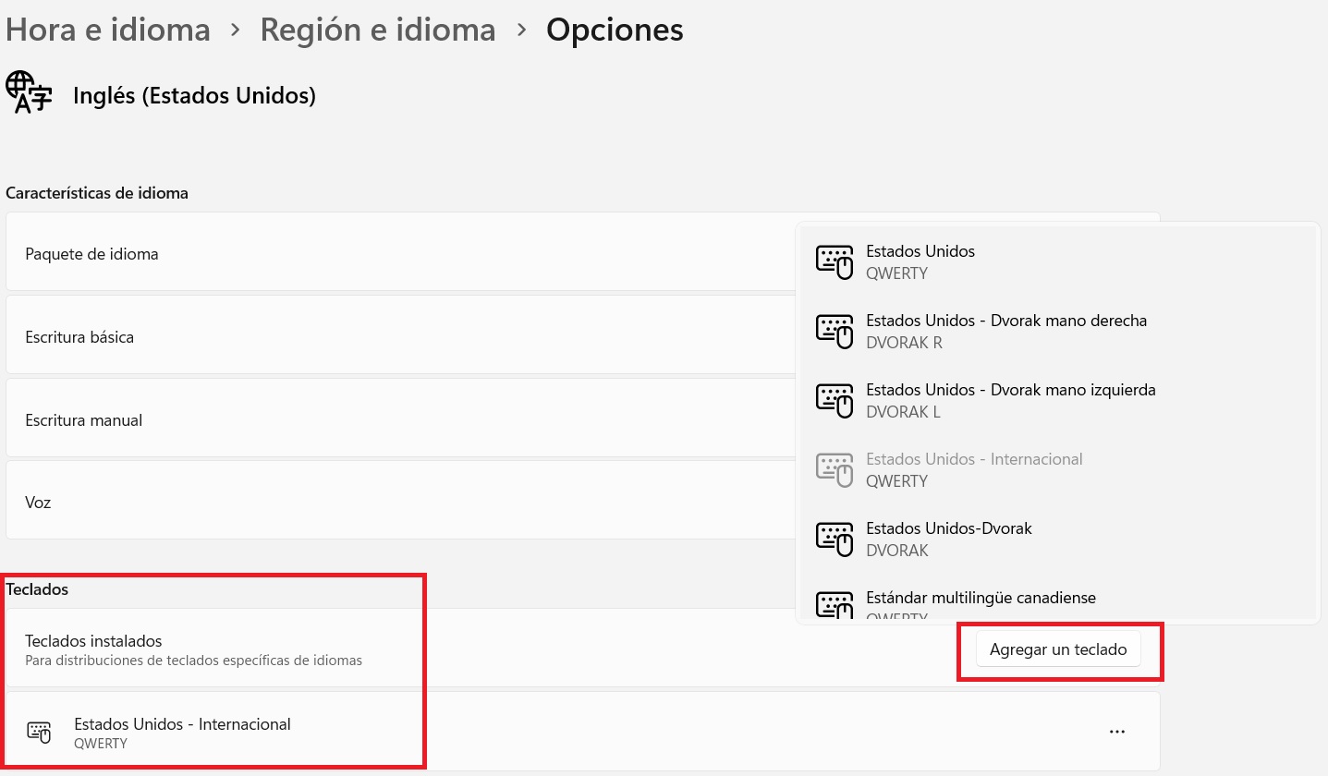Click the Agregar un teclado button

1058,649
